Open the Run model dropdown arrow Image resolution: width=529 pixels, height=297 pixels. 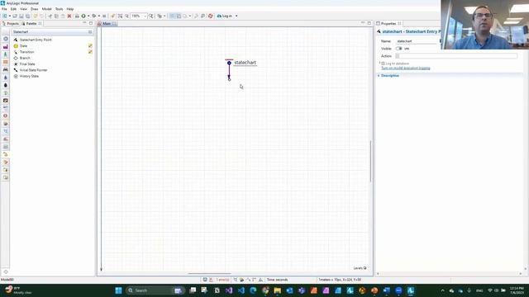(x=88, y=16)
